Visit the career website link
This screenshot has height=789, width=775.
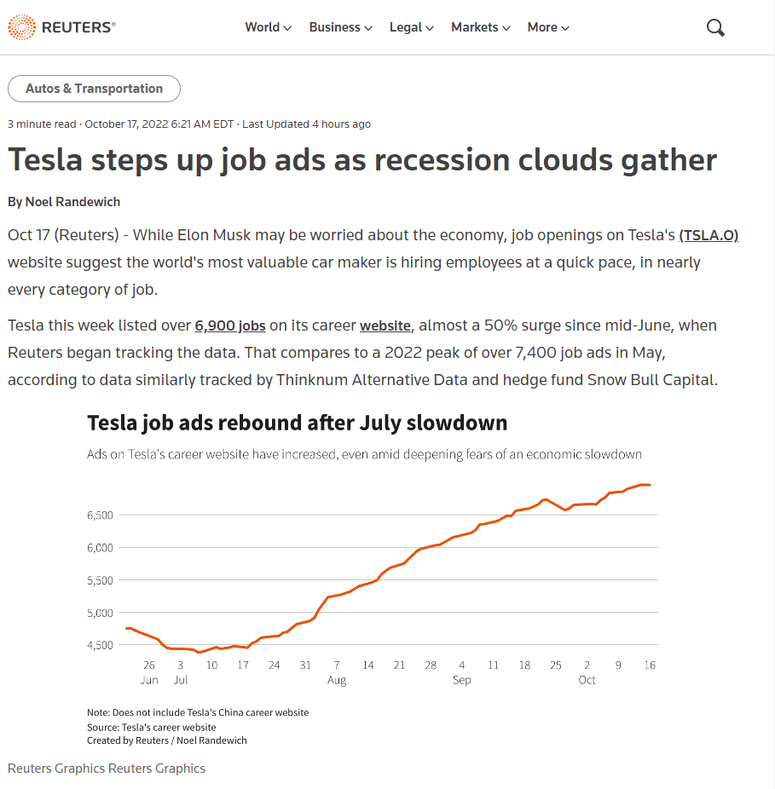click(385, 325)
